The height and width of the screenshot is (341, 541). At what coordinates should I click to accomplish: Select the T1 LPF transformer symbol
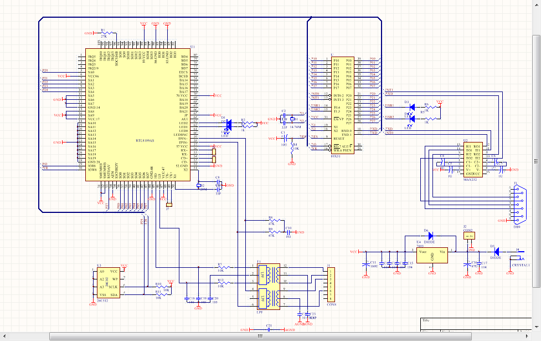pos(269,287)
